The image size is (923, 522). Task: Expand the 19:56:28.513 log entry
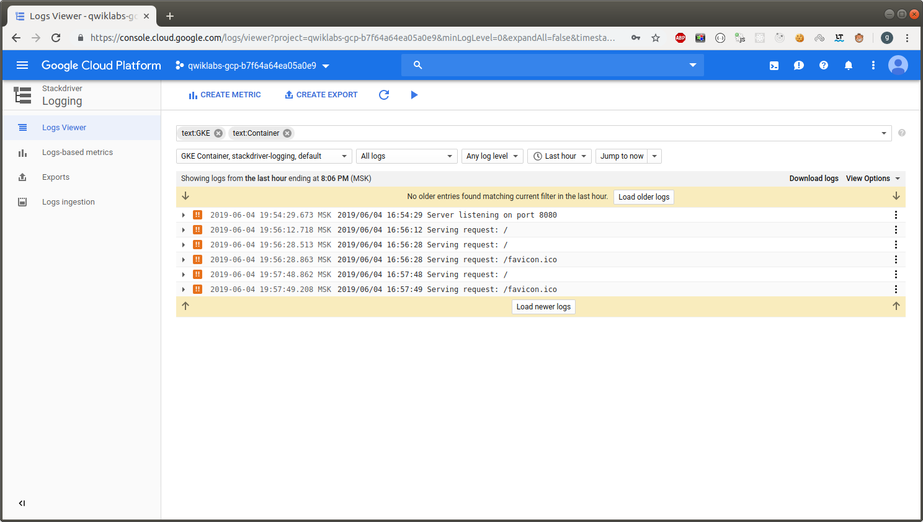click(184, 245)
